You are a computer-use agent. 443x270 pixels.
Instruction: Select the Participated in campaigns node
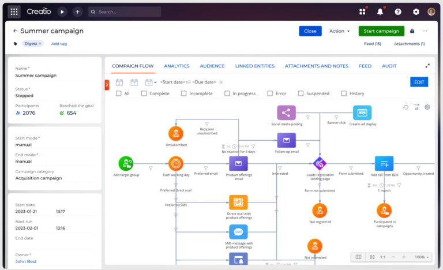tap(384, 211)
